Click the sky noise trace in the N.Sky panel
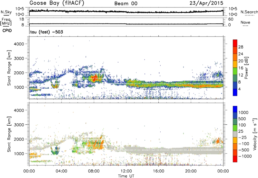 (x=126, y=12)
